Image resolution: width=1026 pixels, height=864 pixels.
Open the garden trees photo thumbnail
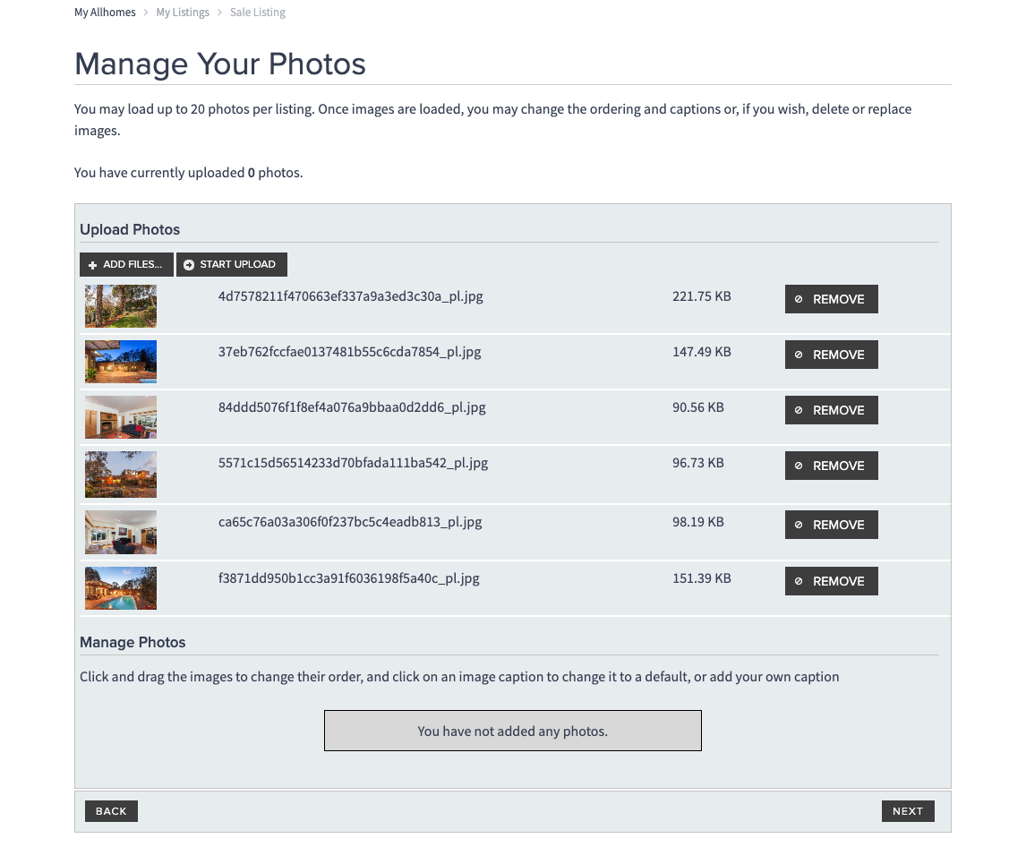[x=121, y=306]
